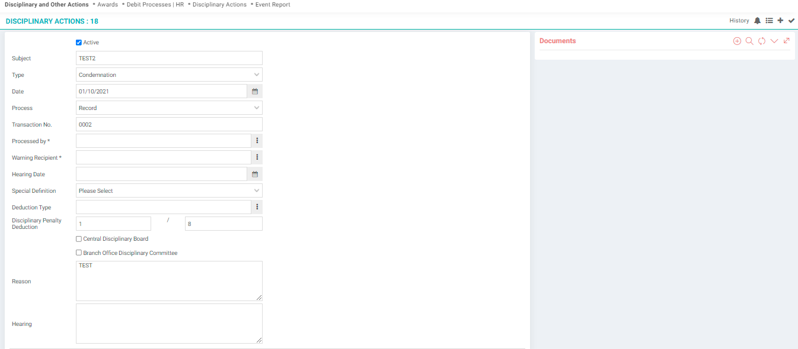Open the Type dropdown showing Condemnation

169,75
